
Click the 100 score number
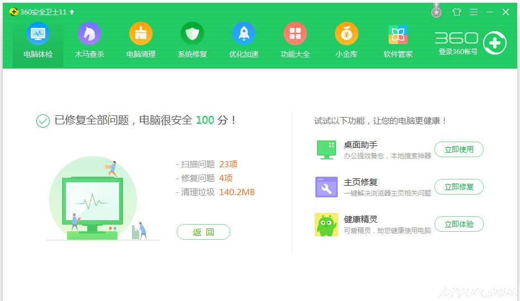coord(205,120)
